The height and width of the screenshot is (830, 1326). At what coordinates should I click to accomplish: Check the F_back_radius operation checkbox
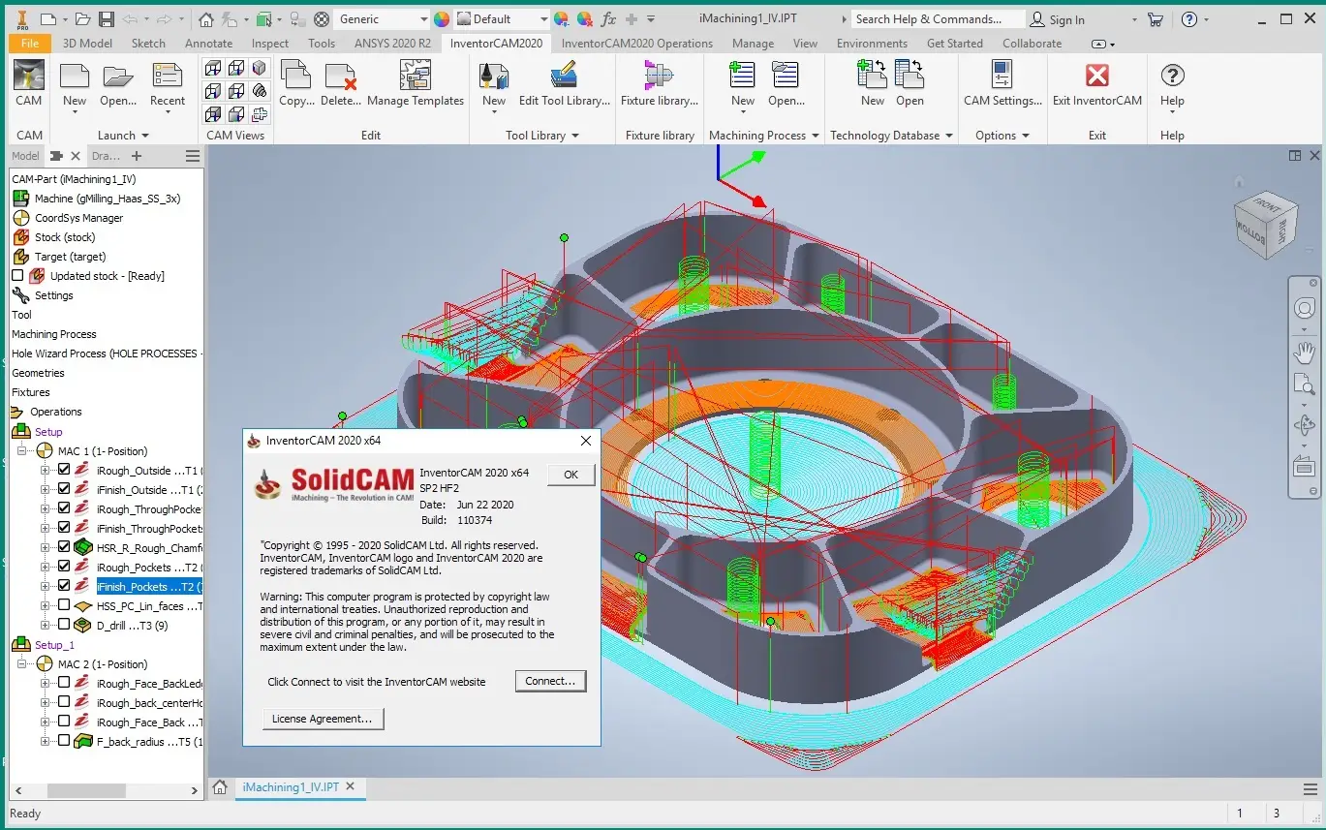(x=64, y=741)
